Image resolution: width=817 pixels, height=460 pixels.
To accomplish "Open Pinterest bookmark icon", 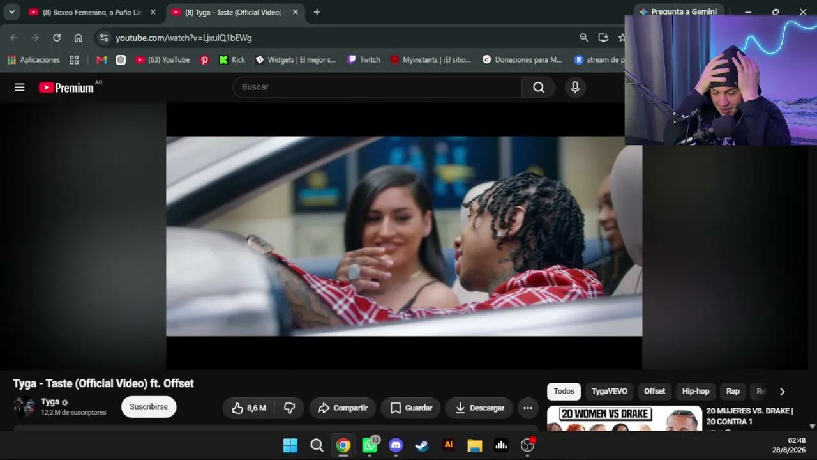I will click(x=204, y=59).
